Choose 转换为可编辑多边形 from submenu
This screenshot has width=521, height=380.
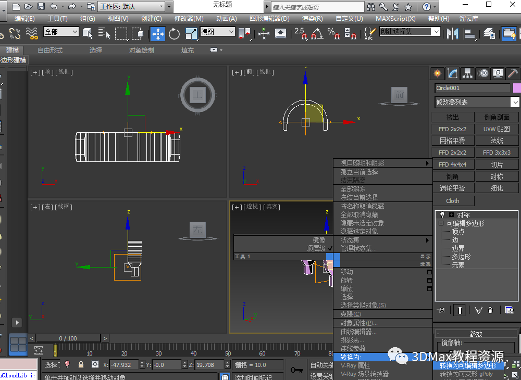[468, 365]
